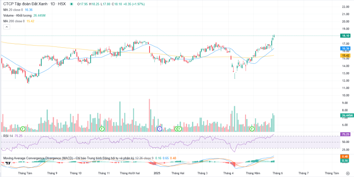The height and width of the screenshot is (177, 354).
Task: Select the RSI 14 indicator legend
Action: click(x=12, y=136)
